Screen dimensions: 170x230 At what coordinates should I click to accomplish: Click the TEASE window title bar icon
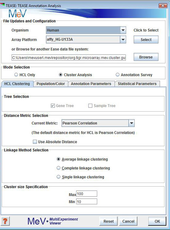point(2,5)
